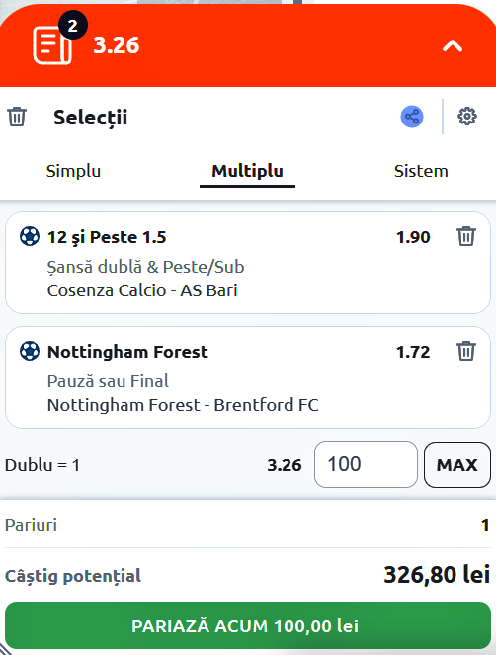Viewport: 496px width, 655px height.
Task: Collapse the betslip using the chevron arrow
Action: 453,45
